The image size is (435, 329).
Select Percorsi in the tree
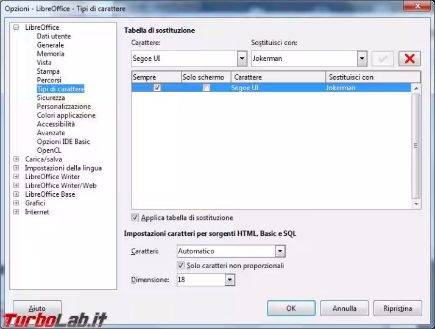pos(49,80)
